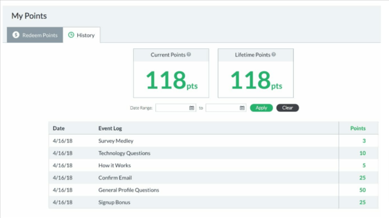The image size is (389, 218).
Task: Click the Date Range label
Action: click(x=141, y=108)
